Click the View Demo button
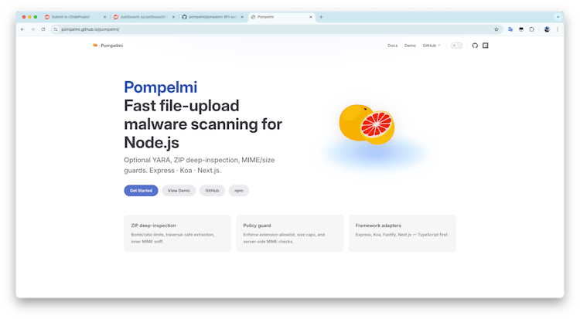580x319 pixels. coord(179,190)
